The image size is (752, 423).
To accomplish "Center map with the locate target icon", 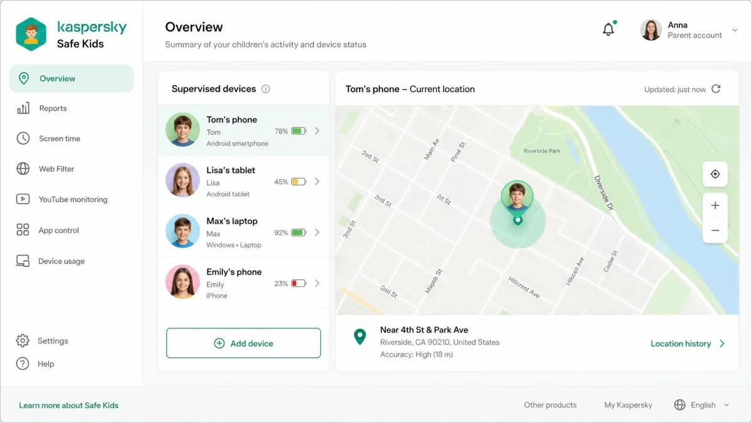I will pyautogui.click(x=715, y=174).
